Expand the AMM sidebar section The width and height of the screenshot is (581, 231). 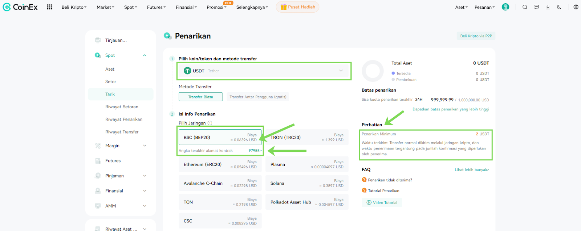[145, 206]
